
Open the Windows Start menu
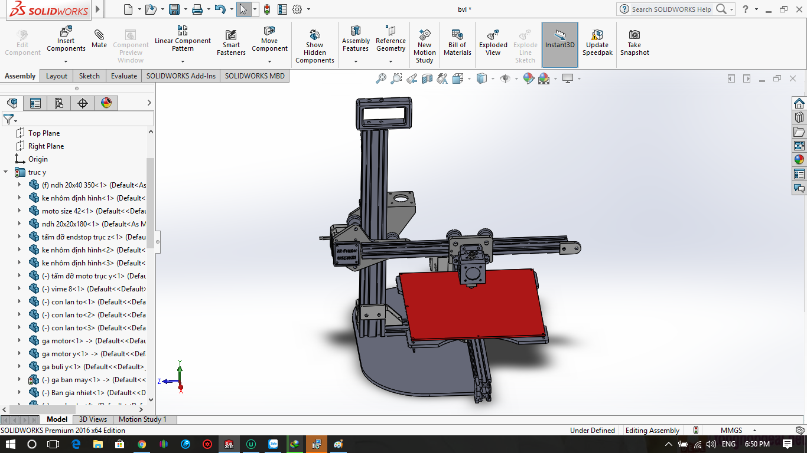coord(11,444)
